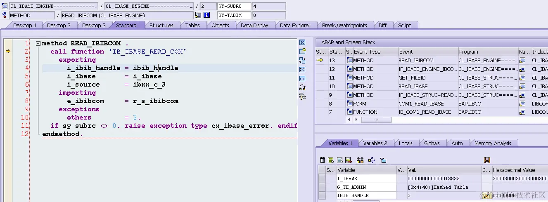The image size is (548, 202).
Task: Click the READ_IBIBCOM (CL_IBASE_ENGINE) method field
Action: tap(127, 15)
